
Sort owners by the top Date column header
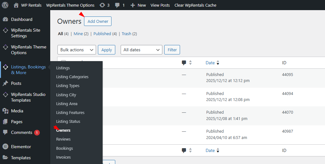(210, 63)
